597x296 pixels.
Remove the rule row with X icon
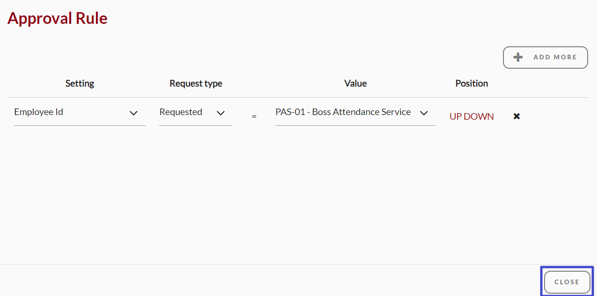517,116
